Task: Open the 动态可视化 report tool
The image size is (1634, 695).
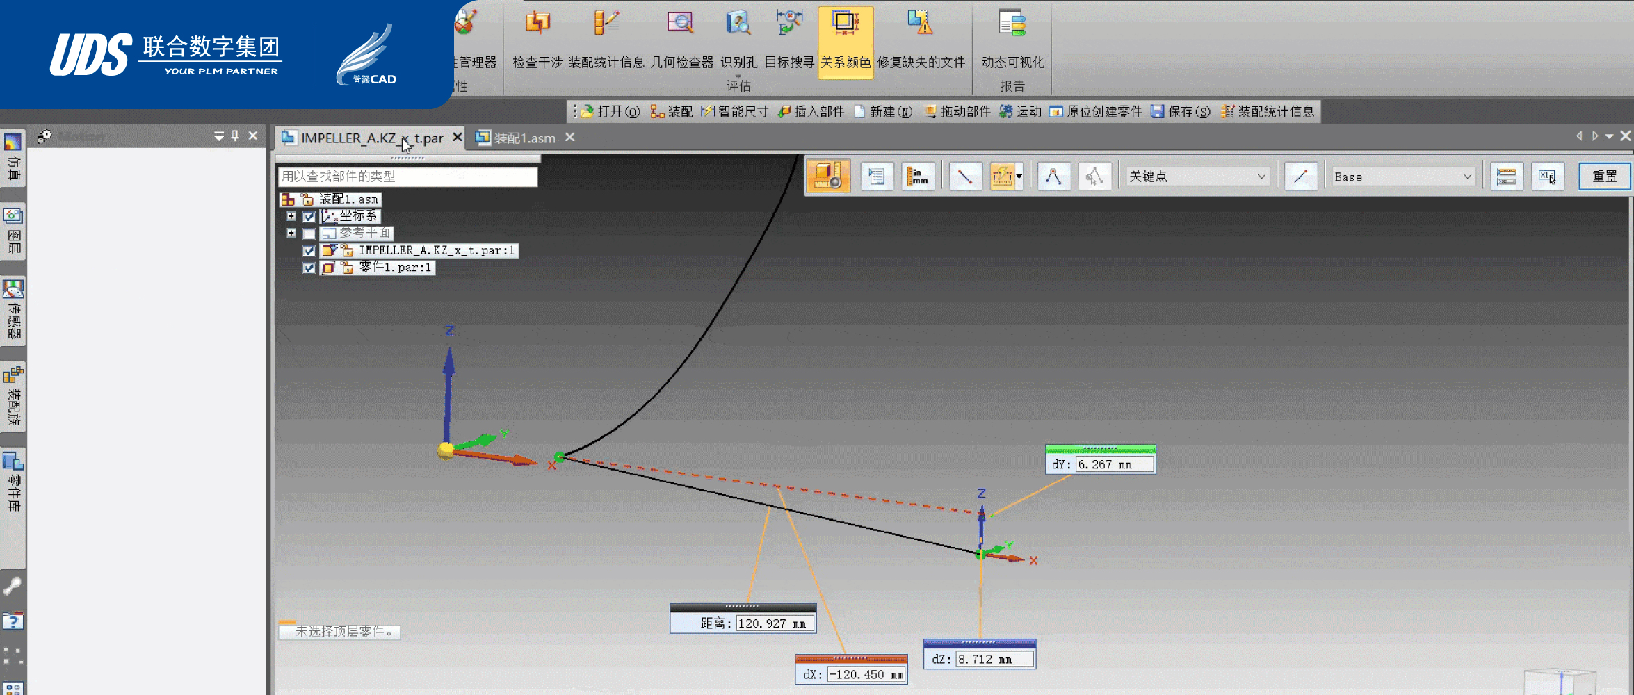Action: (x=1012, y=40)
